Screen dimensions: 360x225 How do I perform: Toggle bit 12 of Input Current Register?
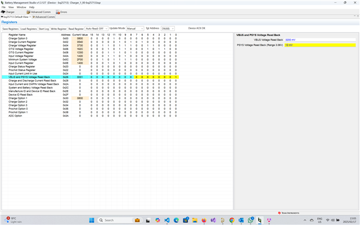109,63
